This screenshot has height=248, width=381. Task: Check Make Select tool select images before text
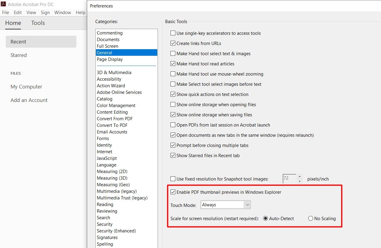(x=173, y=84)
